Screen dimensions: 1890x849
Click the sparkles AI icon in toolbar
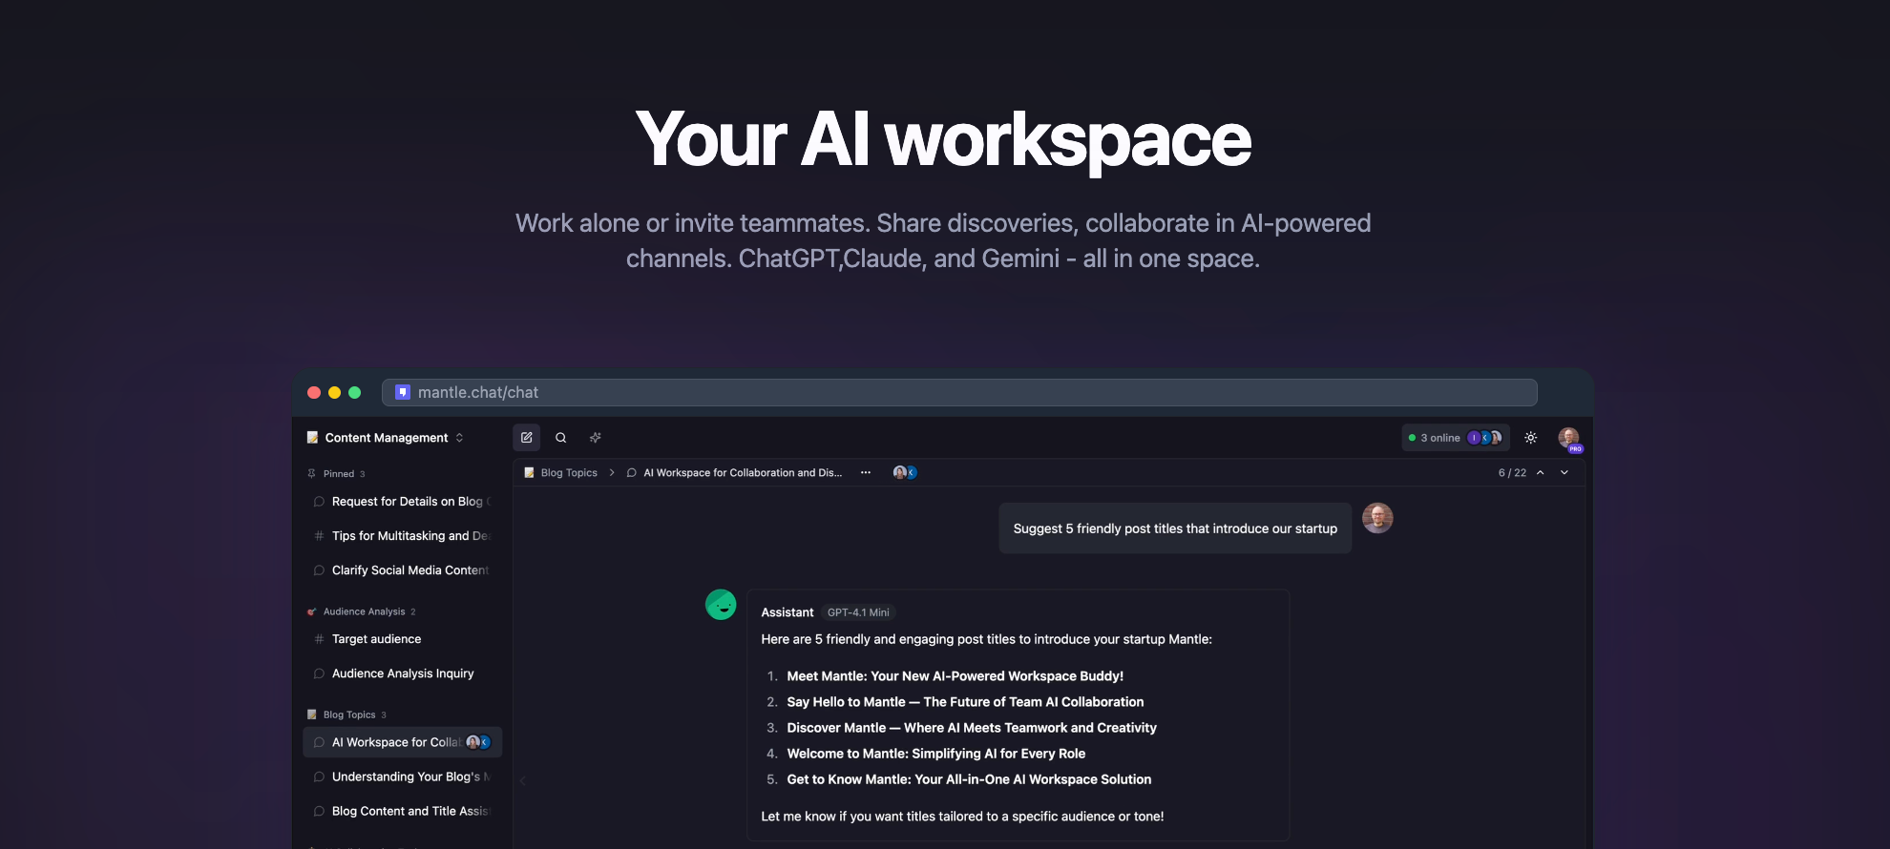tap(596, 438)
